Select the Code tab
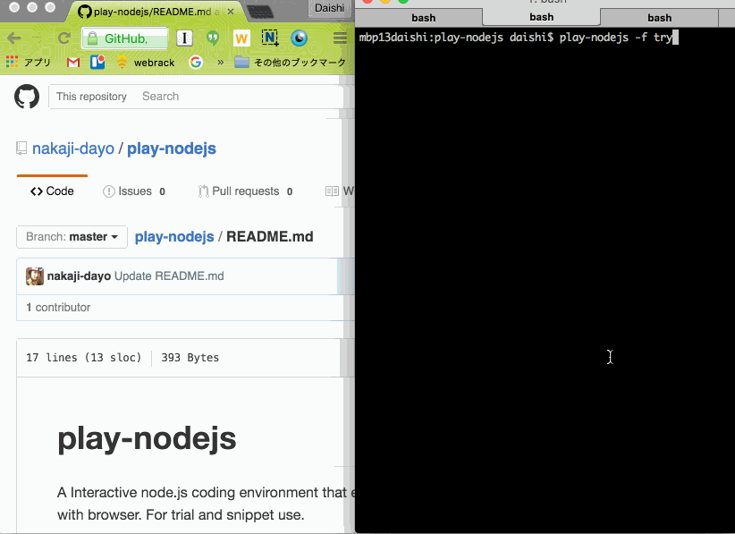 (x=52, y=191)
